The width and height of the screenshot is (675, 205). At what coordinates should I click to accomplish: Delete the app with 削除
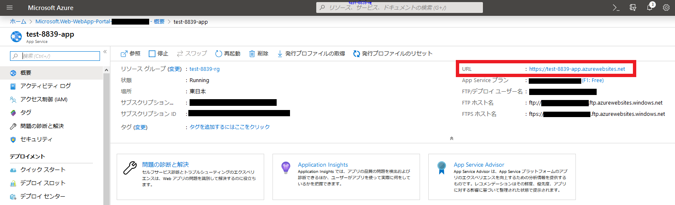[x=259, y=54]
